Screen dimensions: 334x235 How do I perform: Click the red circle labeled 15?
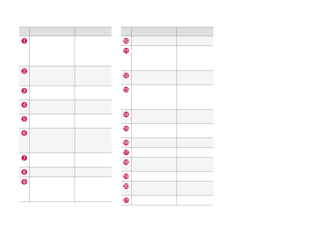(x=126, y=129)
